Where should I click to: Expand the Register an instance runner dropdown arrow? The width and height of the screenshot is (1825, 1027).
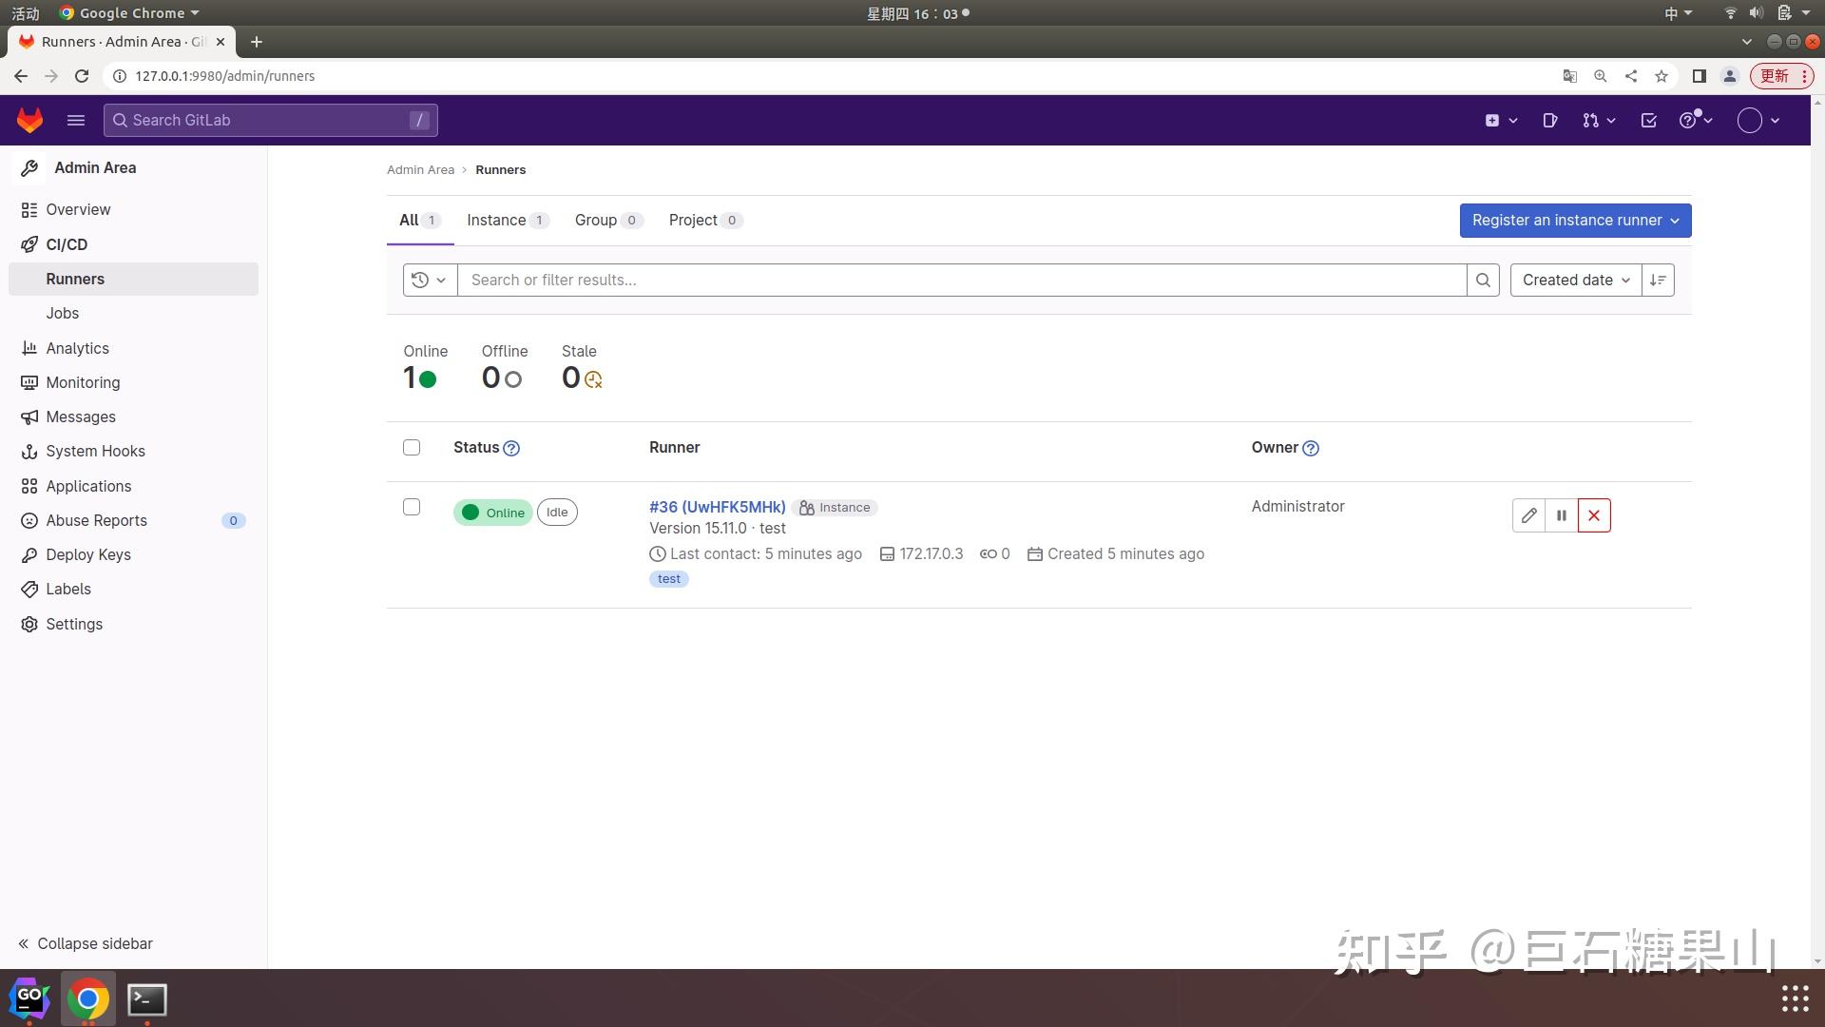tap(1675, 220)
